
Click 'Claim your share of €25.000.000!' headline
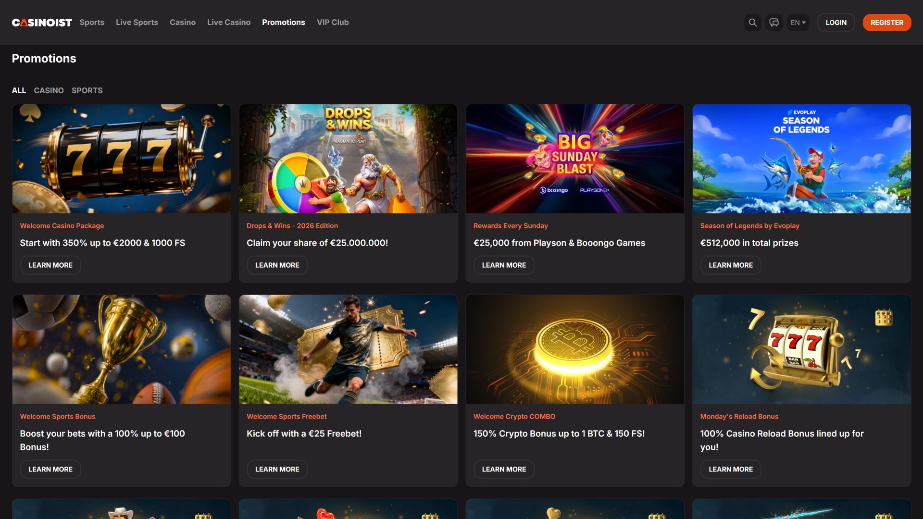317,243
